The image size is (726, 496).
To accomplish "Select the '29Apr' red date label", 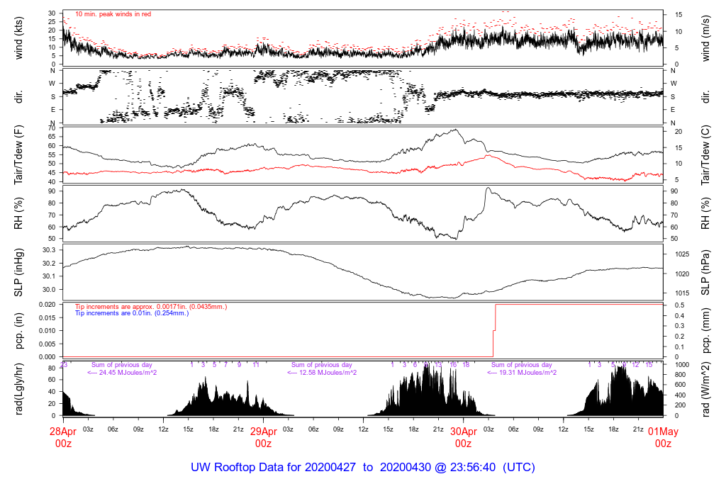I will pyautogui.click(x=263, y=432).
